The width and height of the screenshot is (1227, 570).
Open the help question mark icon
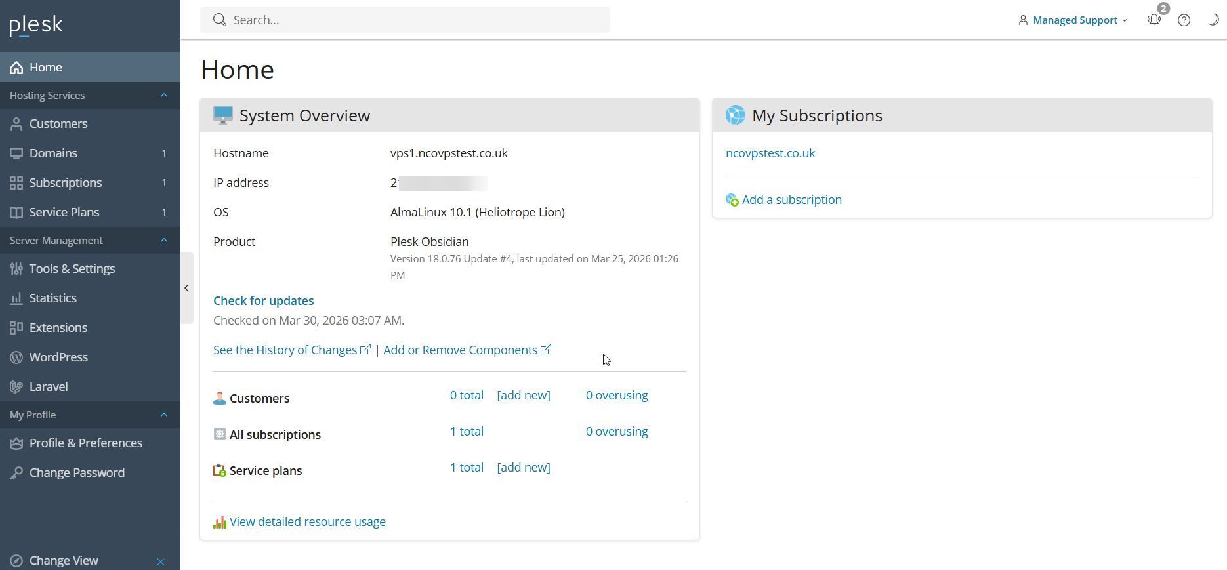[1184, 20]
